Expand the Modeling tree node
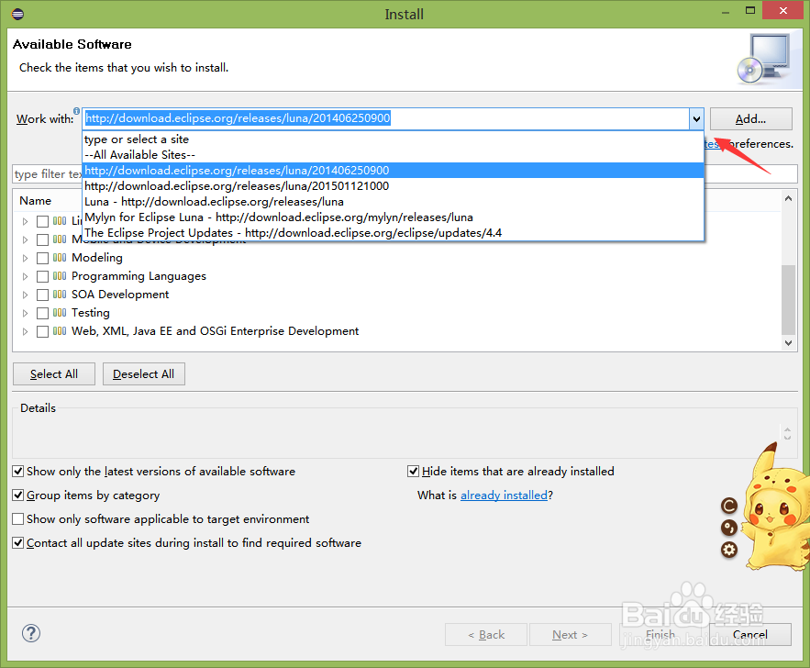 [x=25, y=258]
